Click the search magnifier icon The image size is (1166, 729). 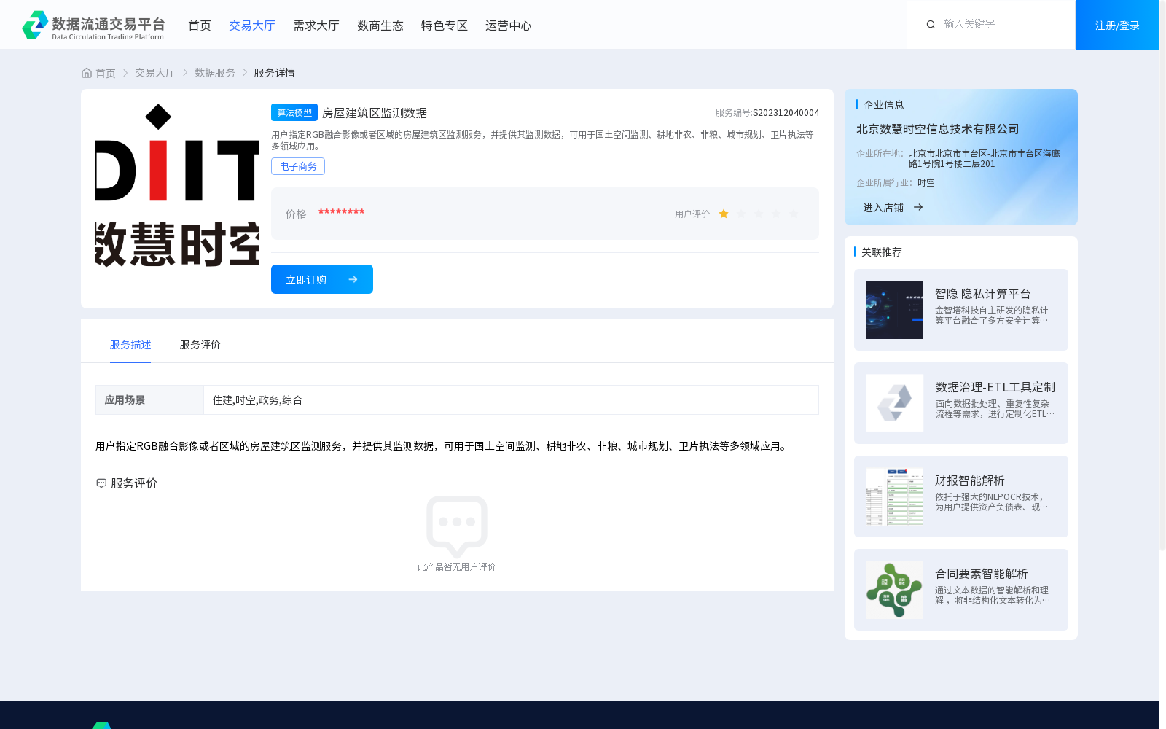(x=931, y=25)
